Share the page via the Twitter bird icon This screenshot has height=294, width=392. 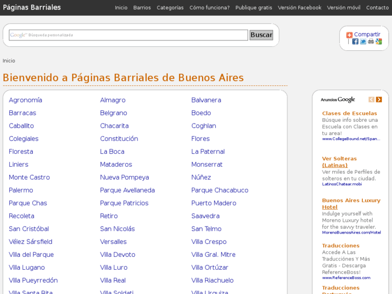coord(363,42)
